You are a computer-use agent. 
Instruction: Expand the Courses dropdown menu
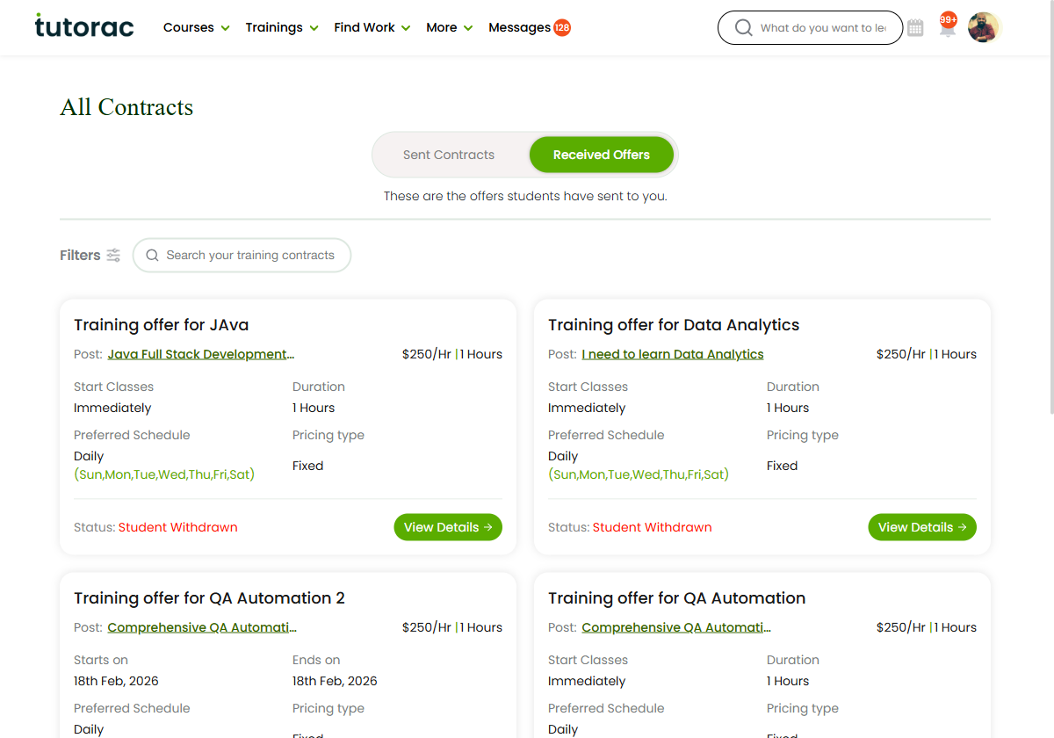197,27
